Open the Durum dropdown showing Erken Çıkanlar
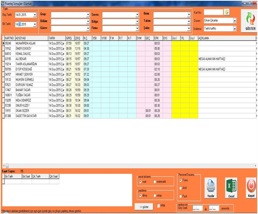The height and width of the screenshot is (214, 258). click(x=235, y=20)
